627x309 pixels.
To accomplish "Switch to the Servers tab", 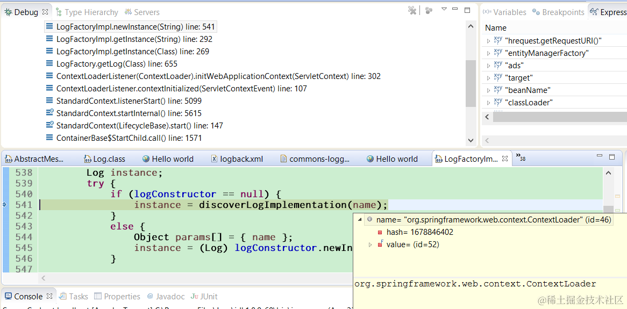I will (142, 12).
